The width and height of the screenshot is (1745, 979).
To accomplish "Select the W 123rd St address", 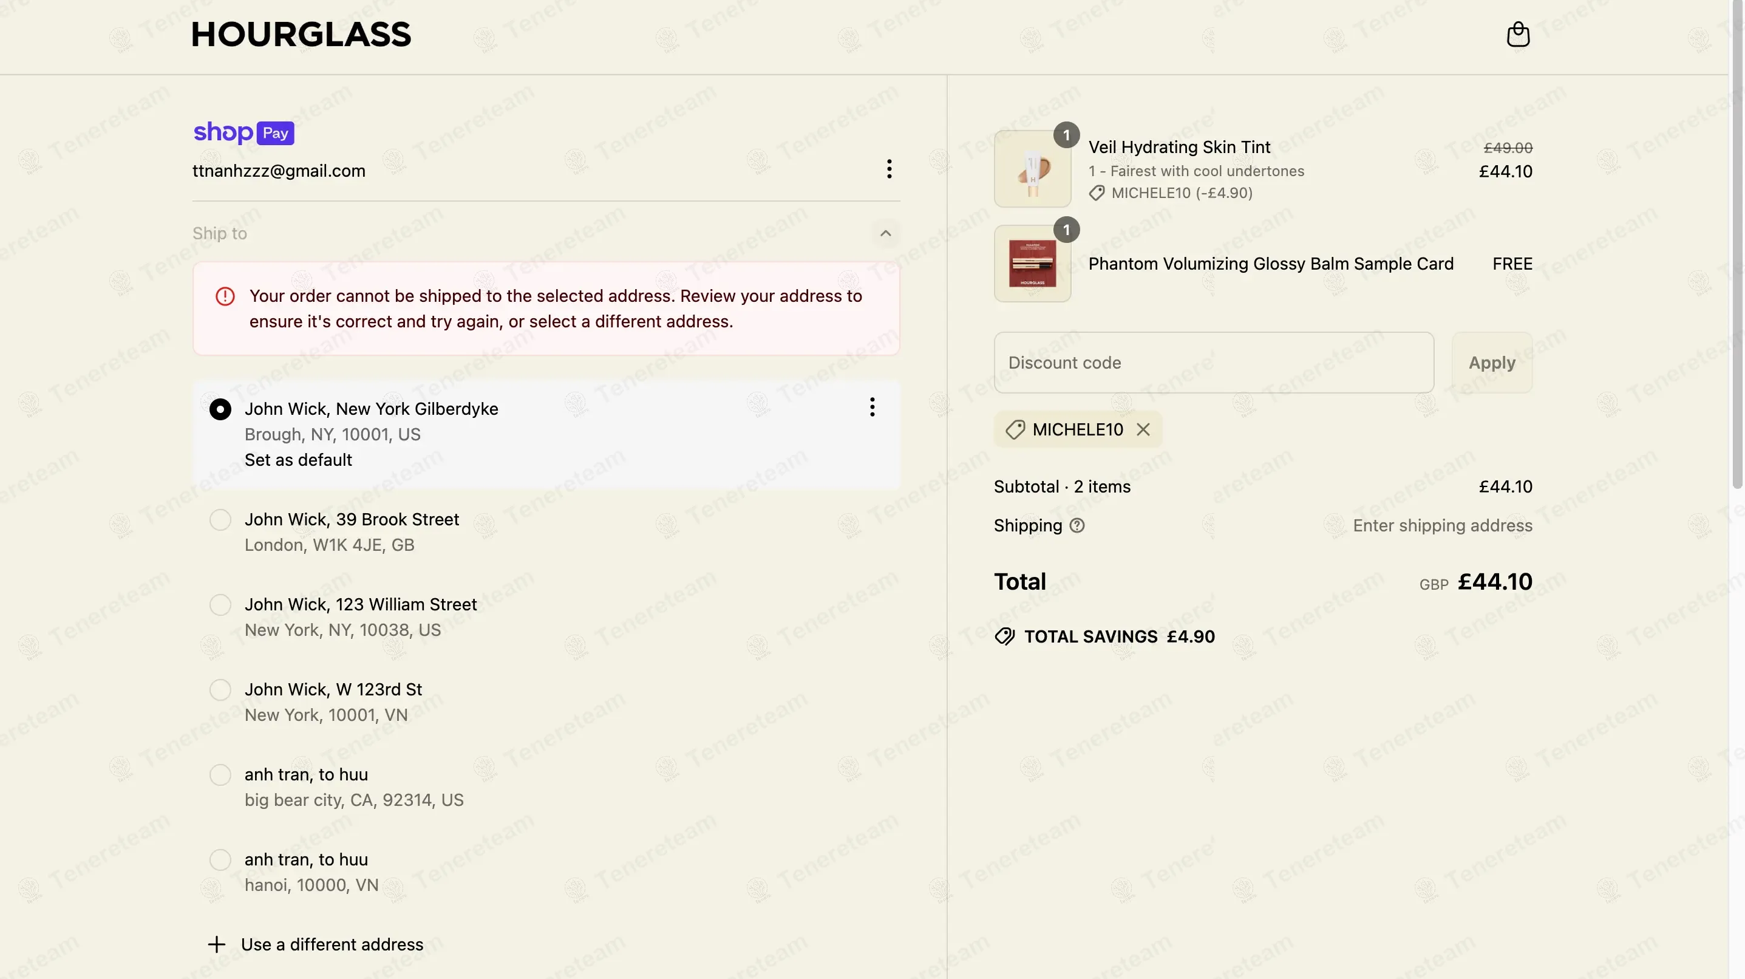I will point(220,690).
